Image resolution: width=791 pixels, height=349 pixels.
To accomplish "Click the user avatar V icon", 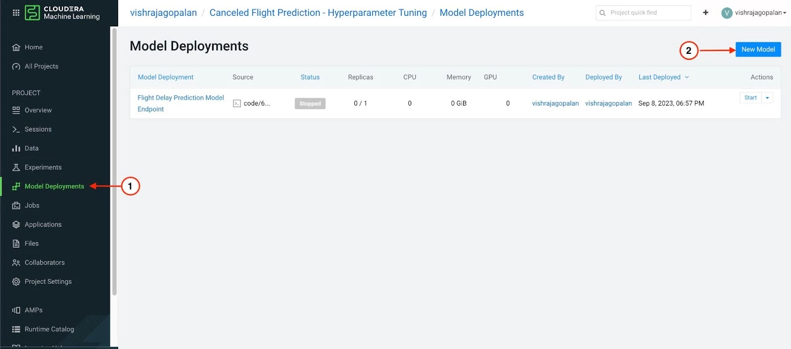I will point(727,13).
